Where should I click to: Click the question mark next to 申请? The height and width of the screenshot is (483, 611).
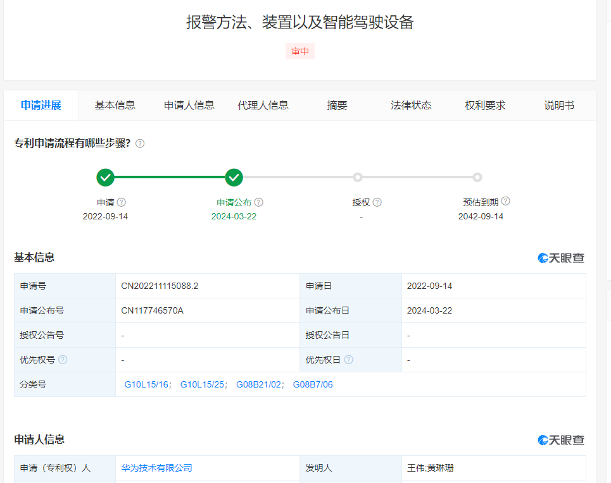point(122,202)
